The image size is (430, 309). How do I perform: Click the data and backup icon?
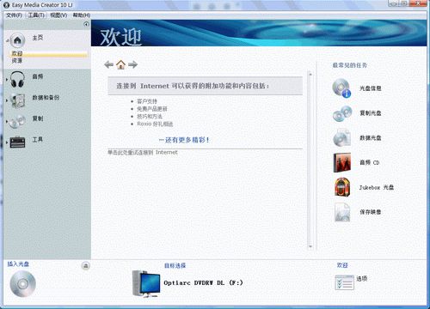18,100
